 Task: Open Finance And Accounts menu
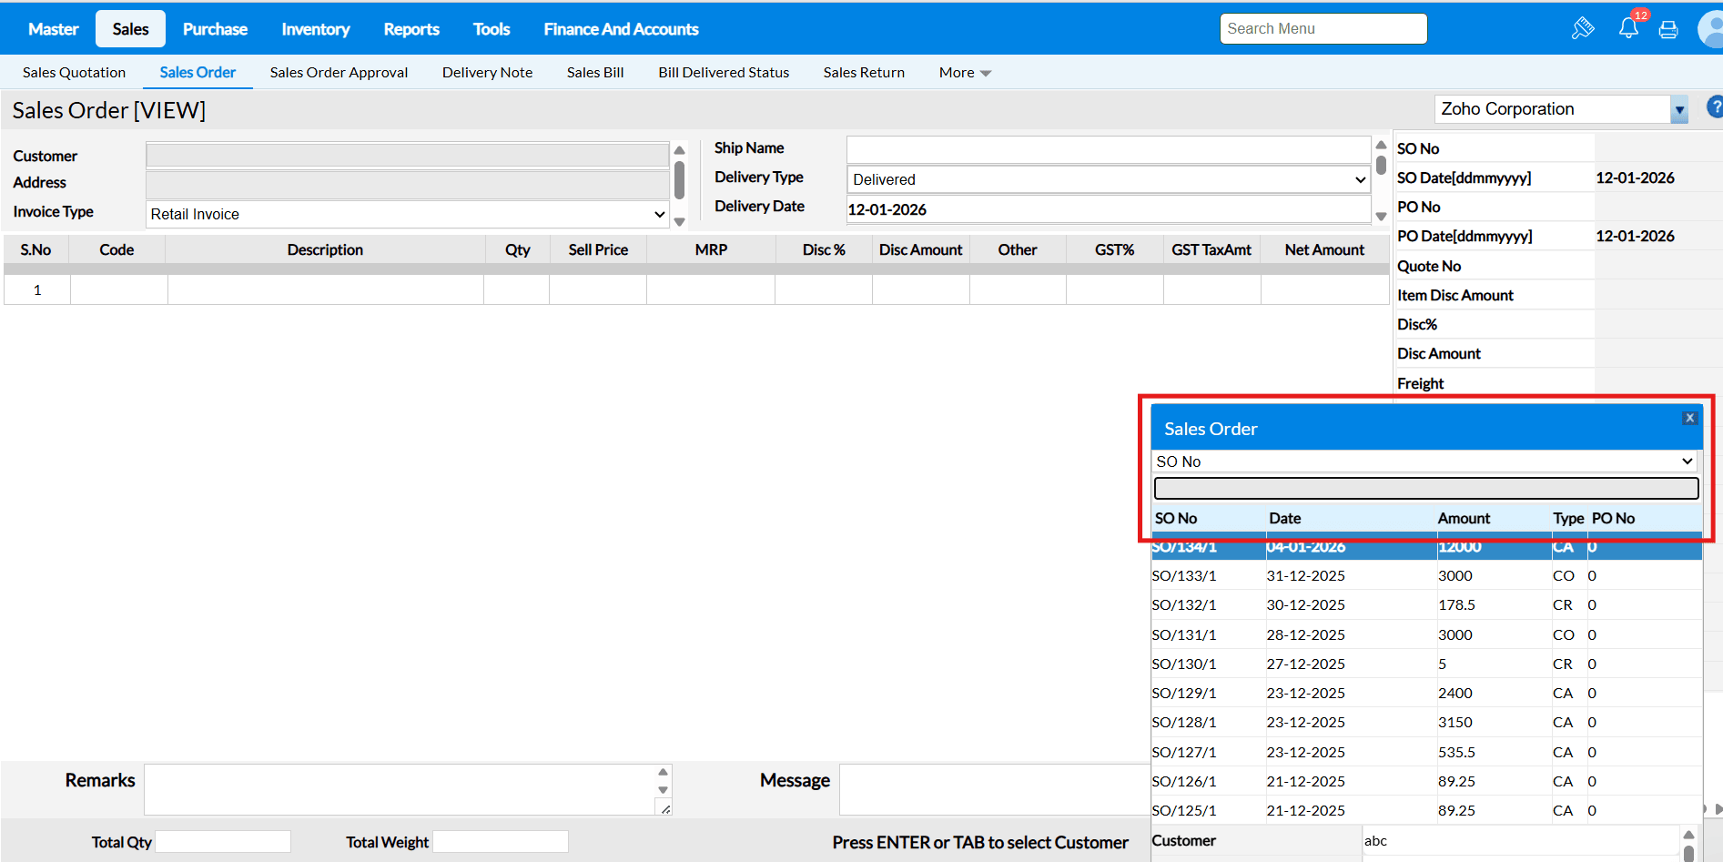click(621, 29)
